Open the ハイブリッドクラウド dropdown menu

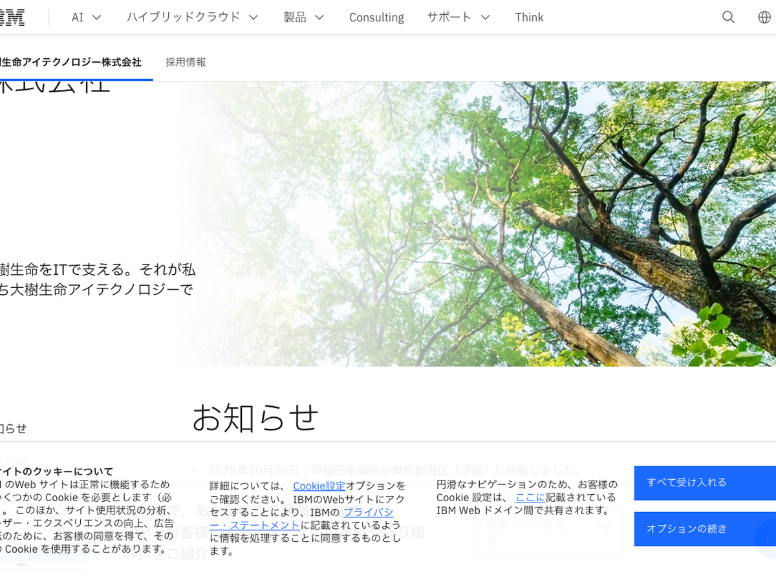(192, 17)
